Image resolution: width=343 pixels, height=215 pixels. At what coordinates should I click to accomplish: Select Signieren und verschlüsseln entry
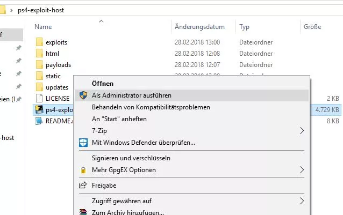[x=131, y=158]
